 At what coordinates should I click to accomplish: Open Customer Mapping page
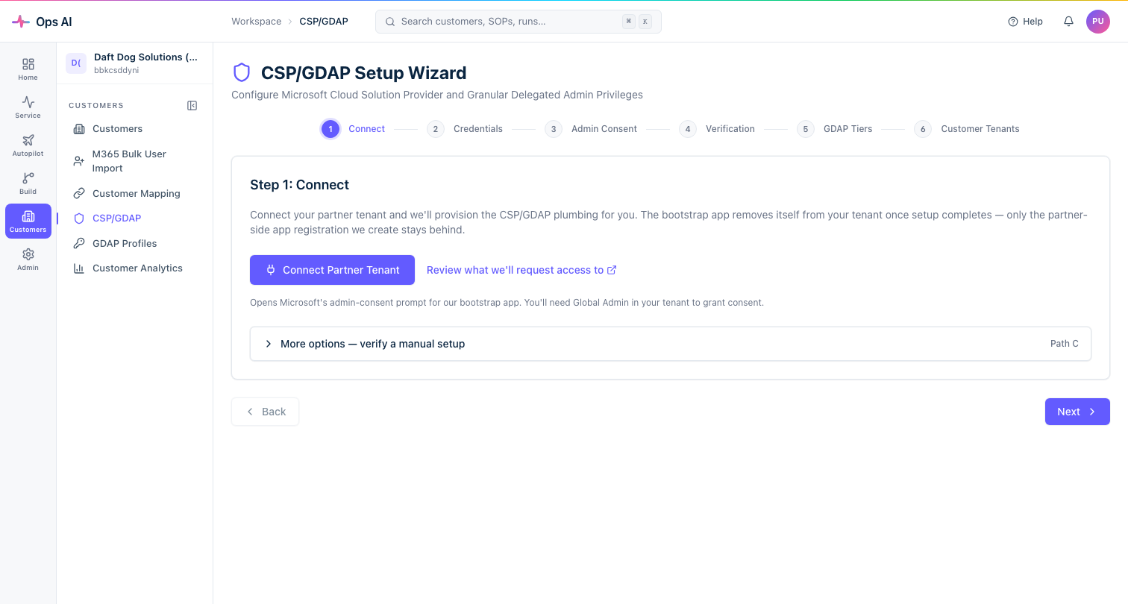[134, 194]
